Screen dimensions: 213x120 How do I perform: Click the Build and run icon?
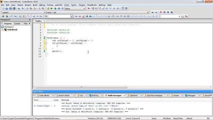55,8
